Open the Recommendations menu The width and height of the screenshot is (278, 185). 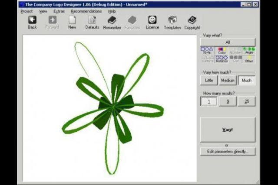click(86, 11)
